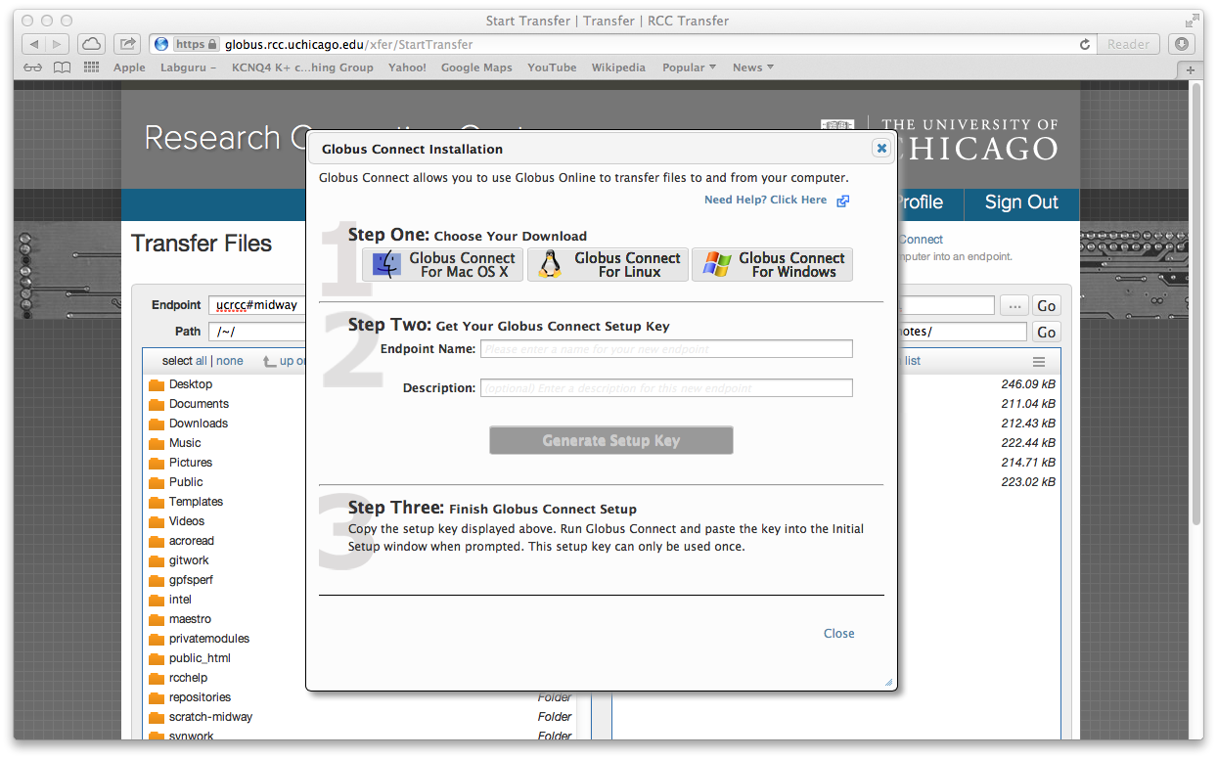Expand the Popular bookmarks dropdown
The height and width of the screenshot is (759, 1217).
click(x=690, y=67)
